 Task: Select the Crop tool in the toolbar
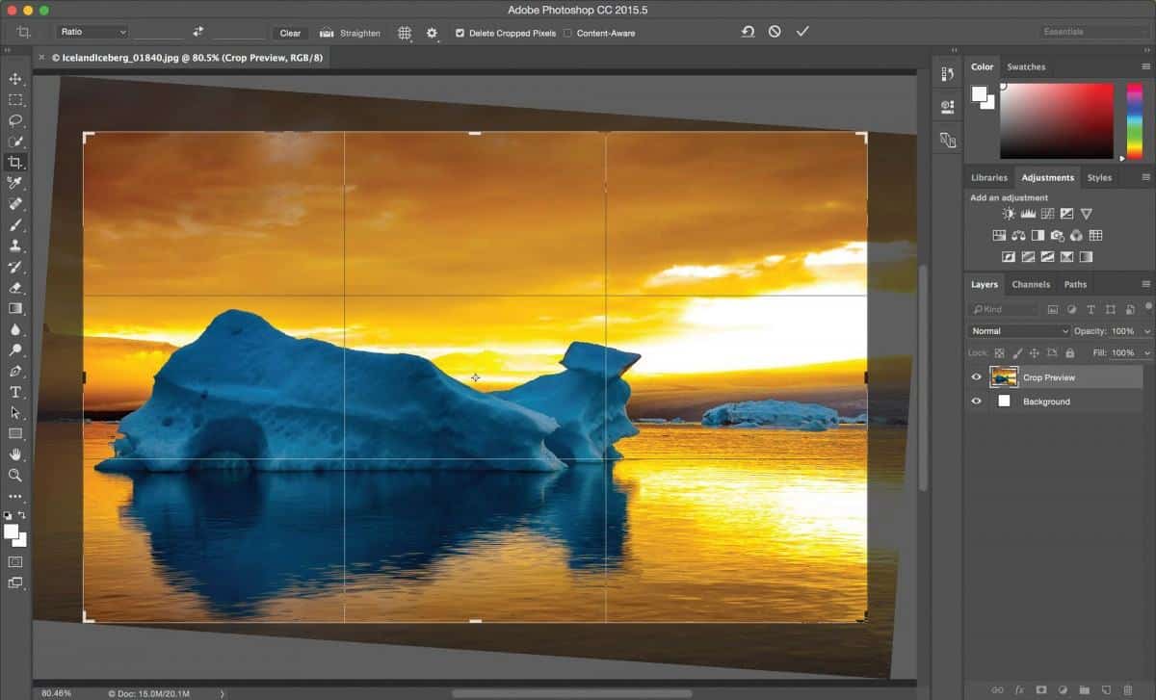tap(15, 162)
